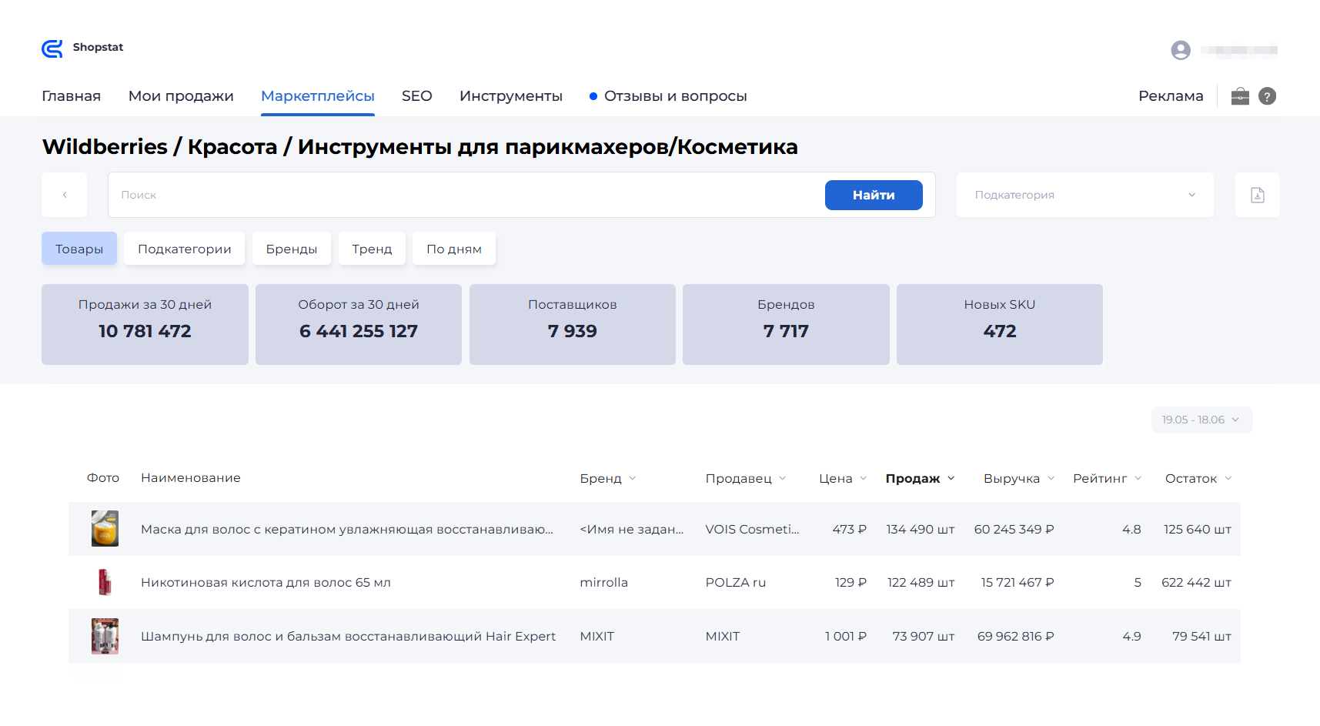The image size is (1320, 726).
Task: Click the Новых SKU stat card
Action: (1000, 324)
